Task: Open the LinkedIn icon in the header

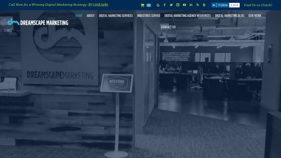Action: pyautogui.click(x=191, y=5)
